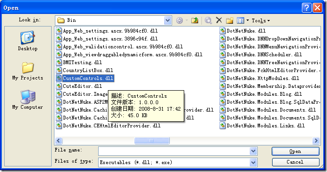Click the Search the Web icon

tap(208, 20)
